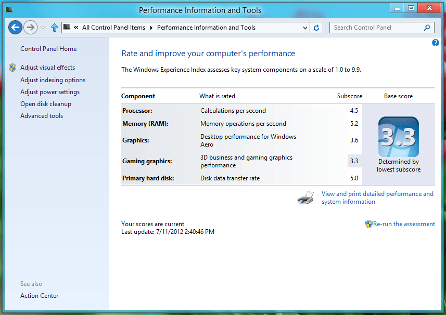
Task: Click the All Control Panel Items breadcrumb
Action: [113, 28]
